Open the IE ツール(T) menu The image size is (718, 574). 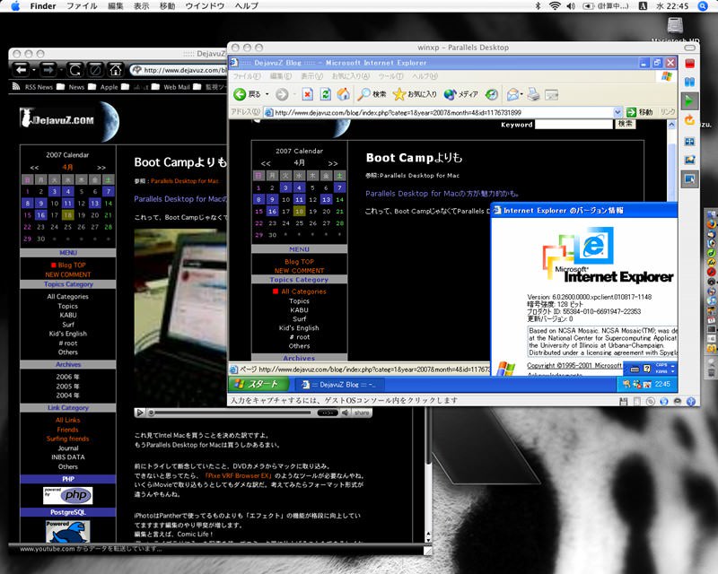point(390,76)
